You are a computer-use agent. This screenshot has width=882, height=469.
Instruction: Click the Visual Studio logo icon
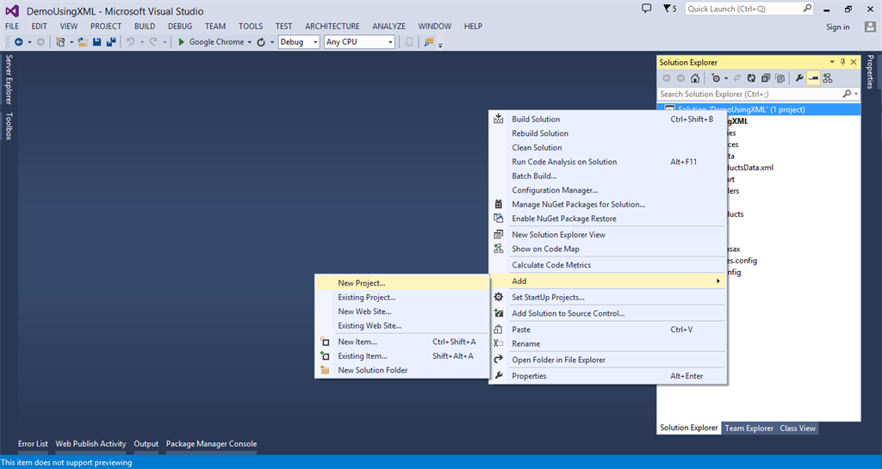point(12,10)
